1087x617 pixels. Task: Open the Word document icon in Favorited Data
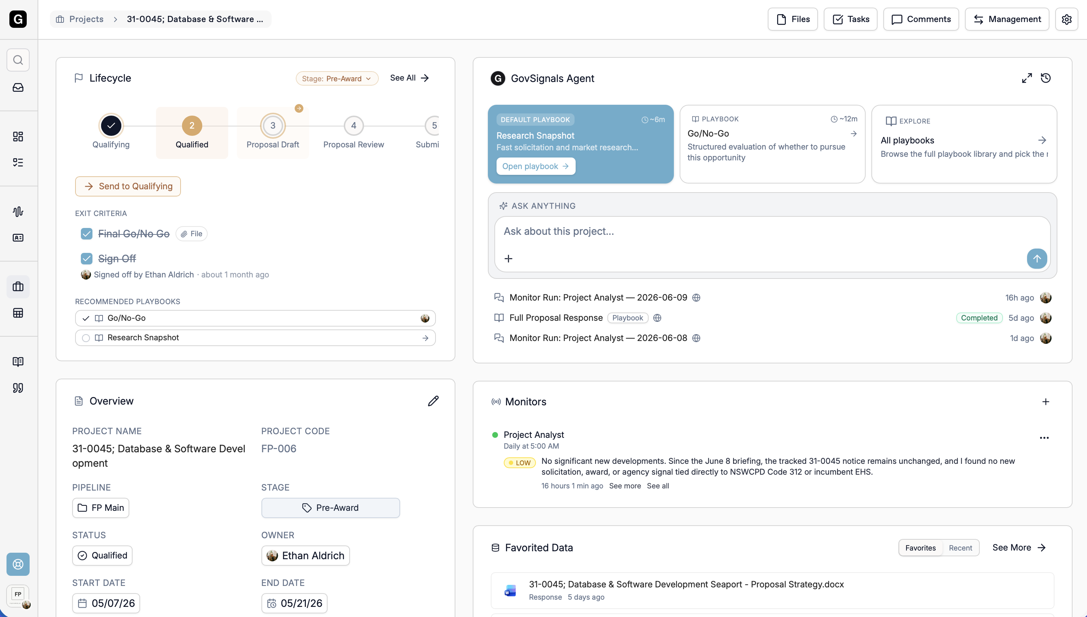(510, 590)
